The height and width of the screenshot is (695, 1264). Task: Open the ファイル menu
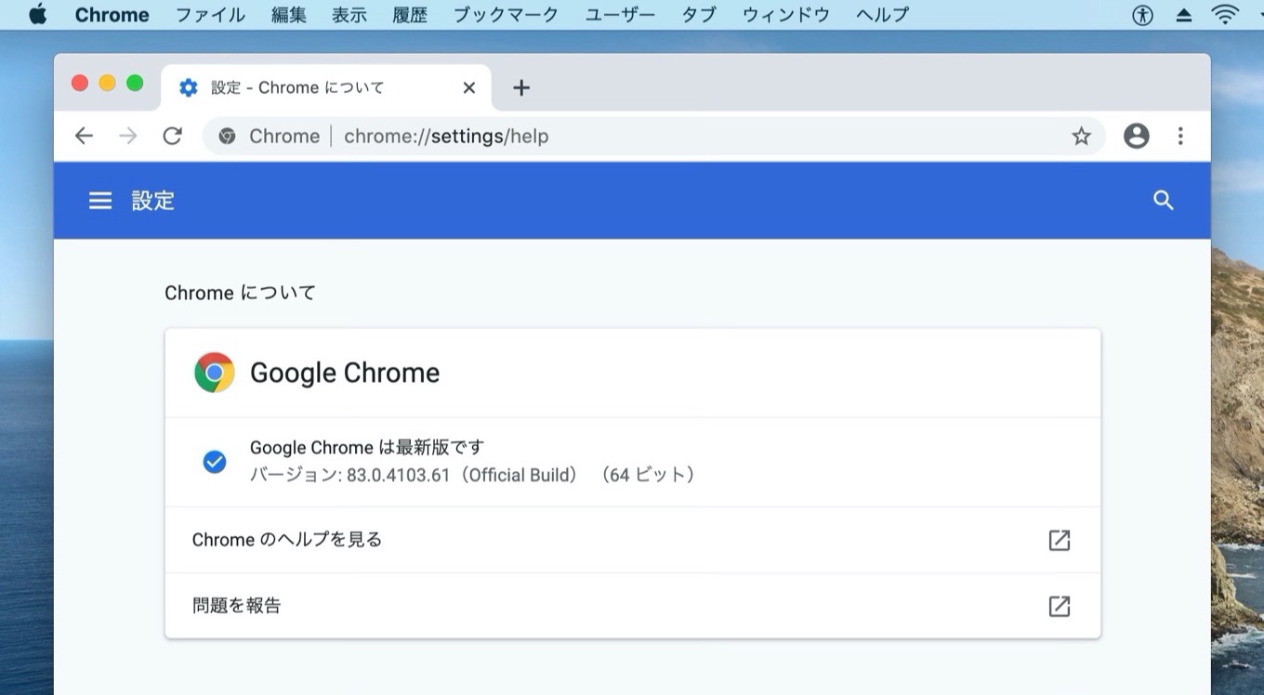pos(210,15)
